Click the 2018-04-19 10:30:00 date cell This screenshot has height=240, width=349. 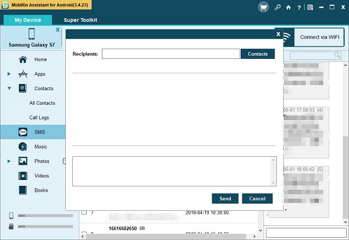pos(207,213)
